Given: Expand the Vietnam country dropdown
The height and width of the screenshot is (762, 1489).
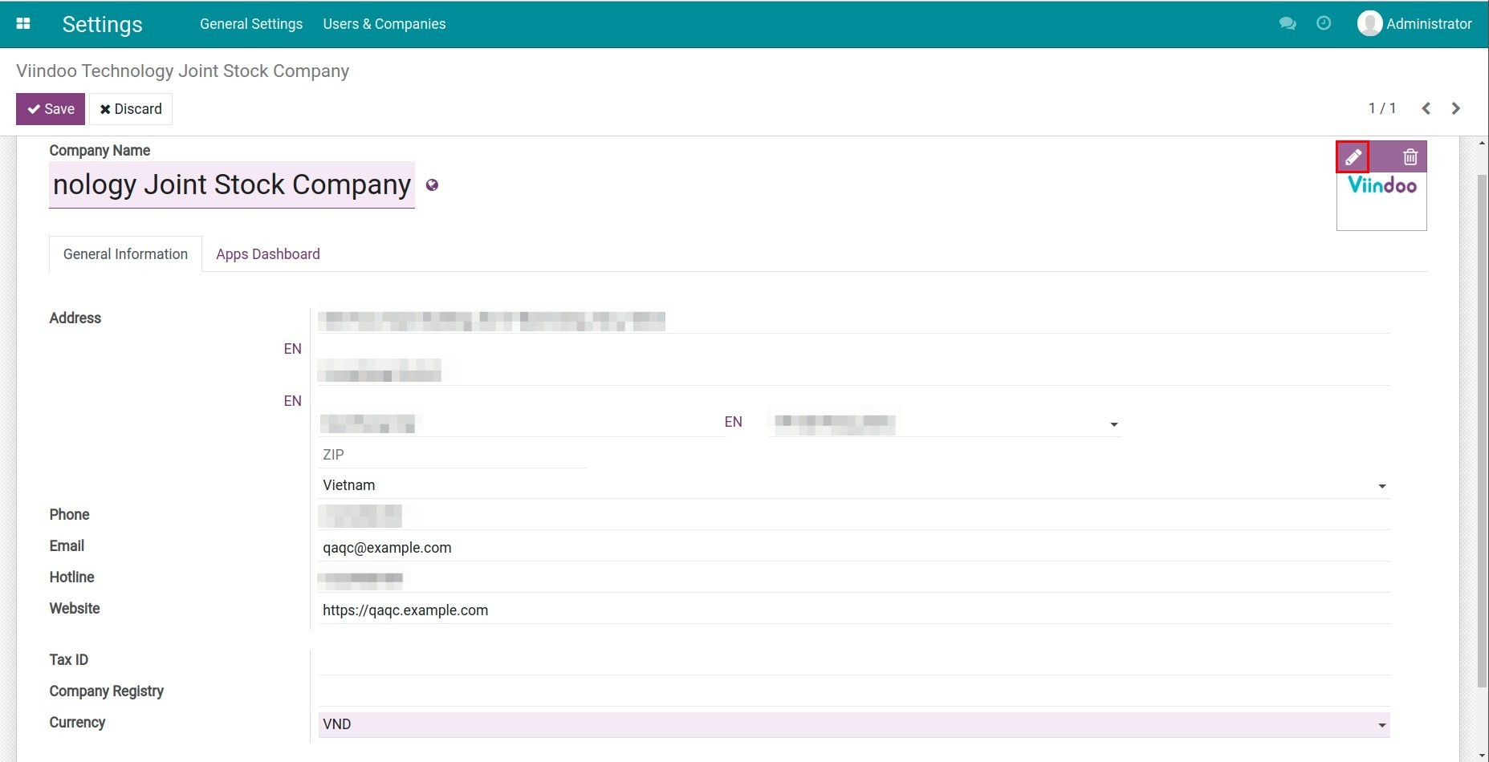Looking at the screenshot, I should [x=1381, y=486].
